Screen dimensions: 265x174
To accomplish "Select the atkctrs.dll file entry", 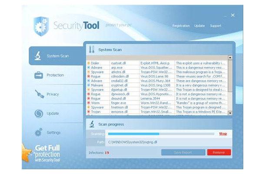I will [118, 72].
